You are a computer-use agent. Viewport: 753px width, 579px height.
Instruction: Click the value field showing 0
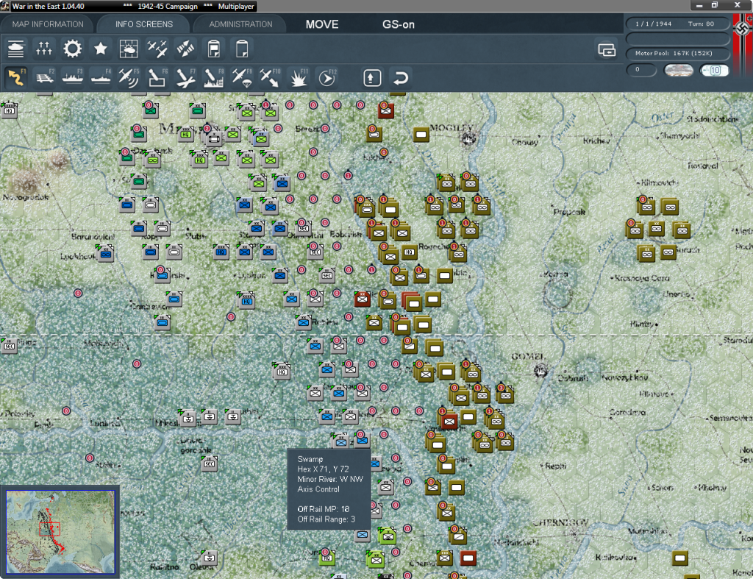[x=641, y=70]
